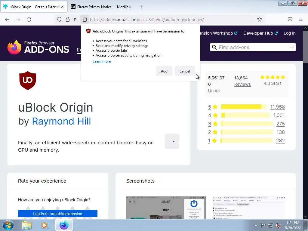Image resolution: width=308 pixels, height=231 pixels.
Task: Open the 138 two-star review count
Action: [x=281, y=132]
